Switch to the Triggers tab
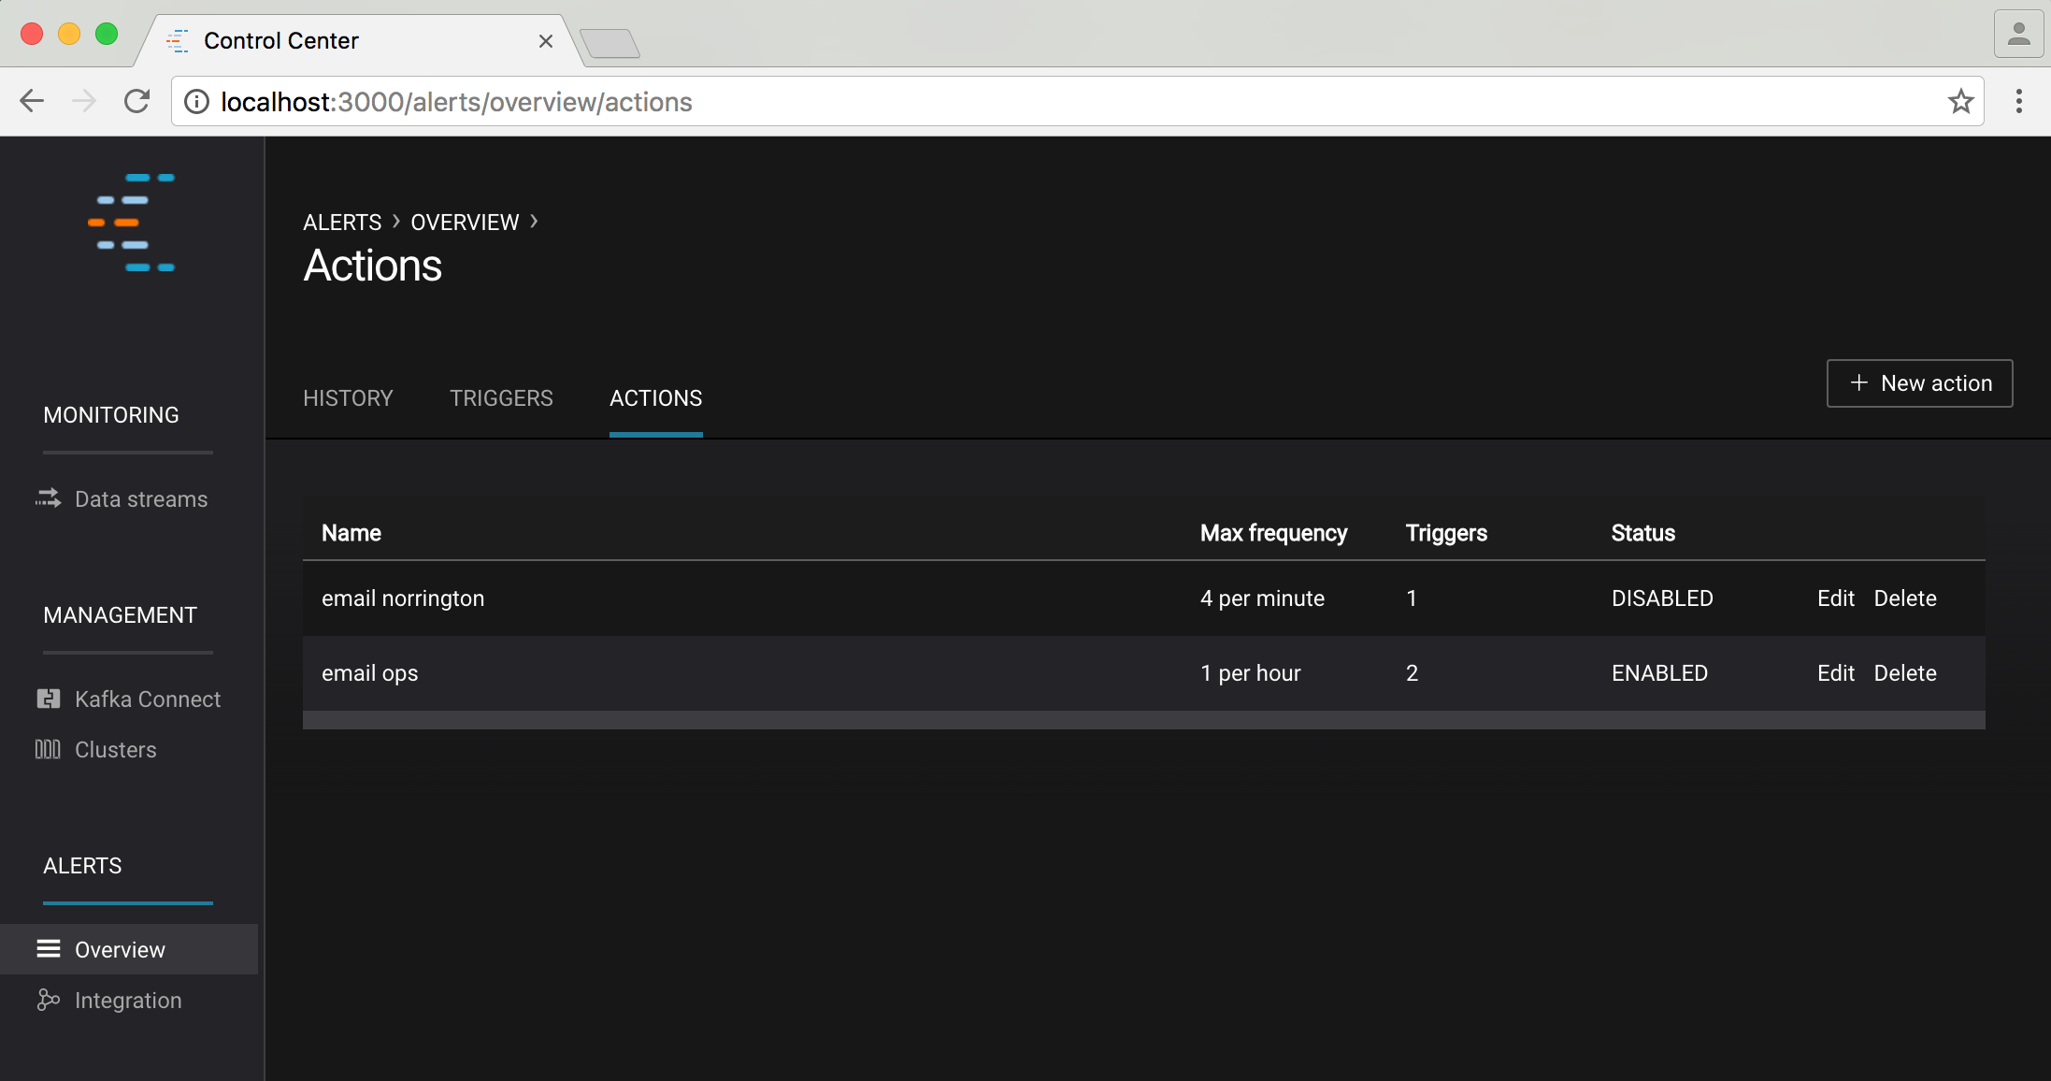This screenshot has width=2051, height=1081. click(501, 398)
